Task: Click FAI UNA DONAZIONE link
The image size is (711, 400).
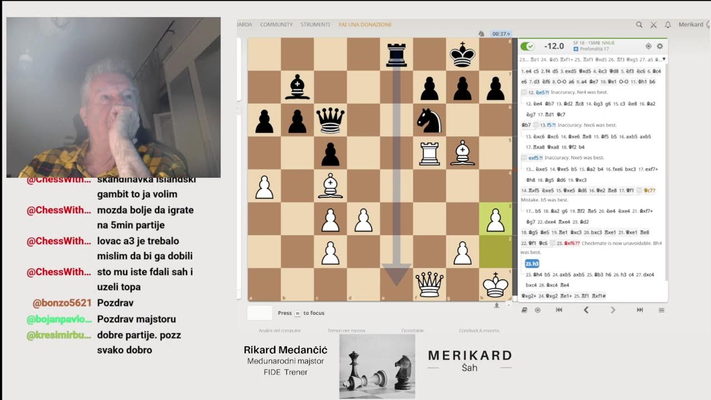Action: [365, 24]
